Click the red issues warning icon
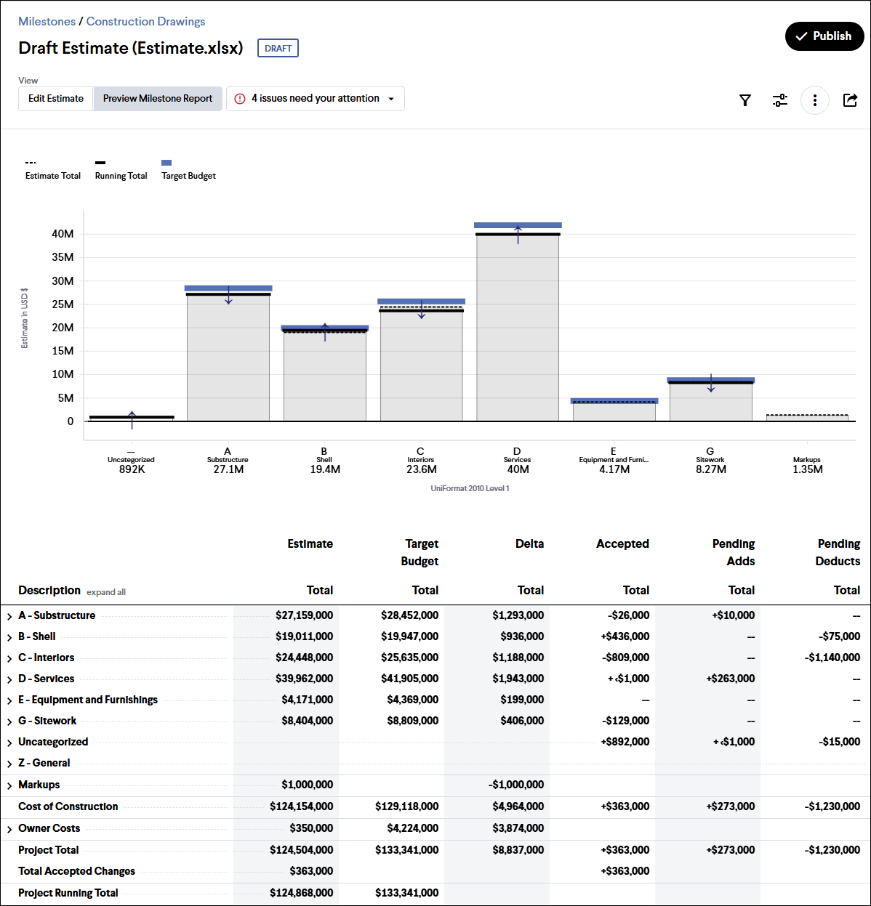The width and height of the screenshot is (871, 906). 240,99
